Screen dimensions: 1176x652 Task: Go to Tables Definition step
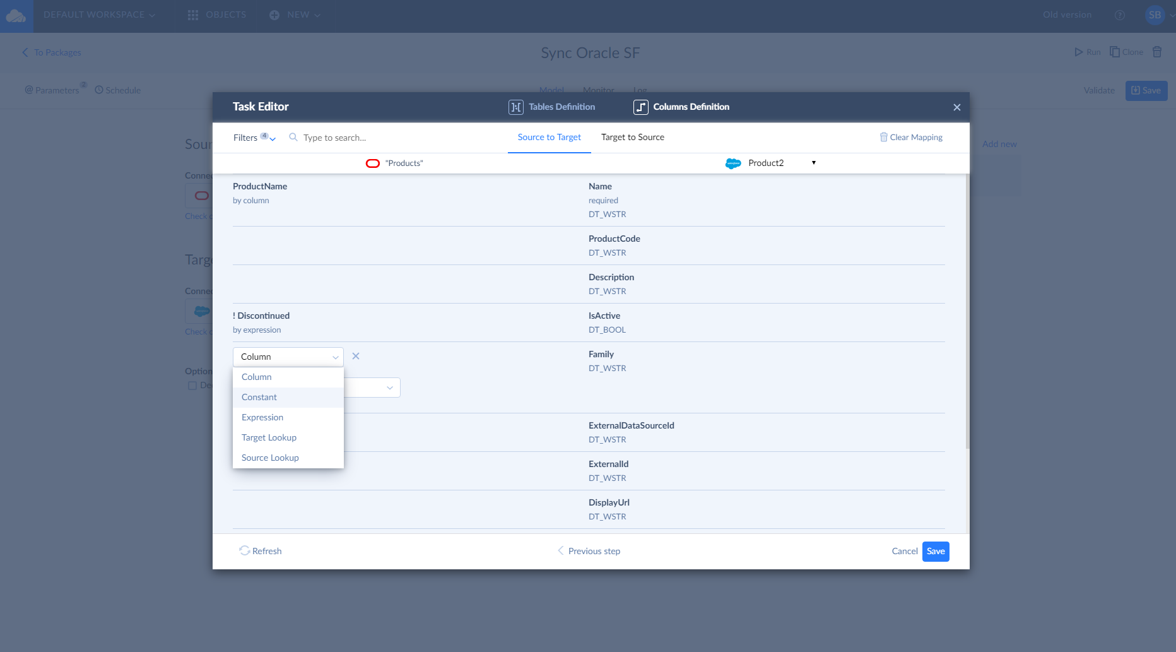click(x=552, y=107)
